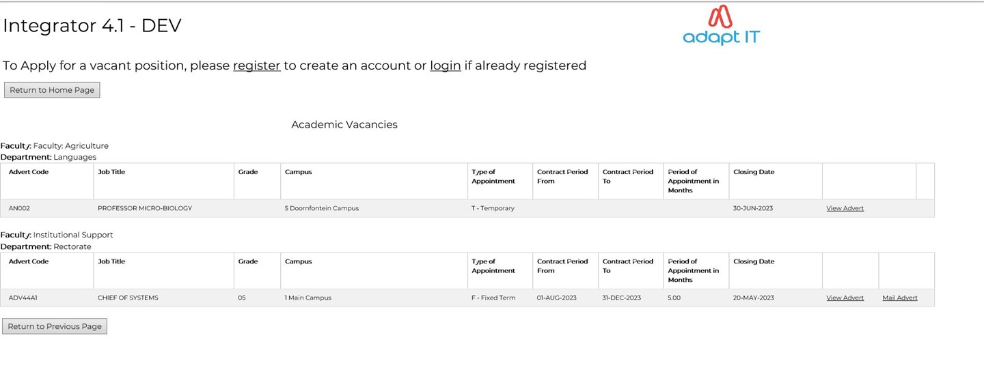The height and width of the screenshot is (374, 984).
Task: Click the login link
Action: [445, 66]
